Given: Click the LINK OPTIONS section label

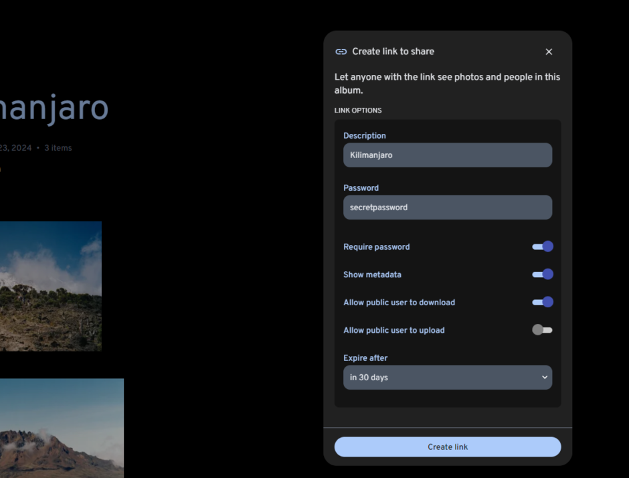Looking at the screenshot, I should tap(358, 110).
